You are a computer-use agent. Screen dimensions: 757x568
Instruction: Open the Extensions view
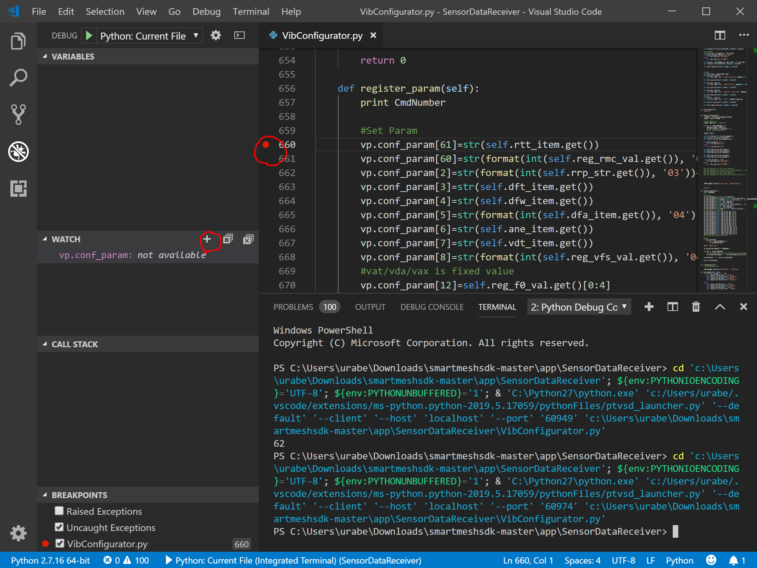point(18,189)
